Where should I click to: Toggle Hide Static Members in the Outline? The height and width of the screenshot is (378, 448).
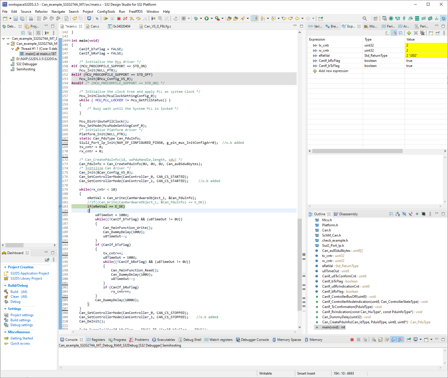pos(411,214)
